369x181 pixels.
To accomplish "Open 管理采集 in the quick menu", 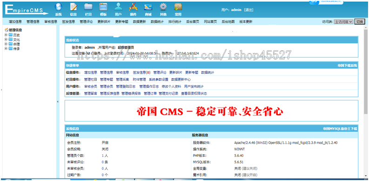I will 122,80.
